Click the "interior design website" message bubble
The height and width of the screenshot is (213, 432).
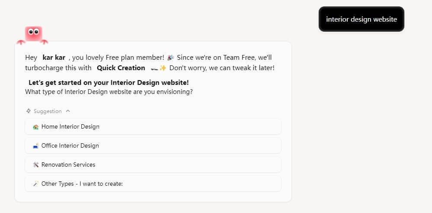361,19
